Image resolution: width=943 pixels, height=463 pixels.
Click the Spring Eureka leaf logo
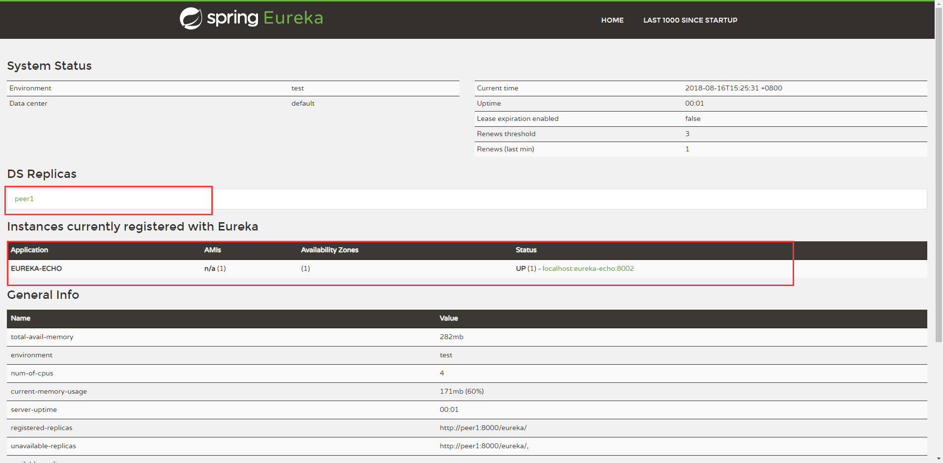191,19
